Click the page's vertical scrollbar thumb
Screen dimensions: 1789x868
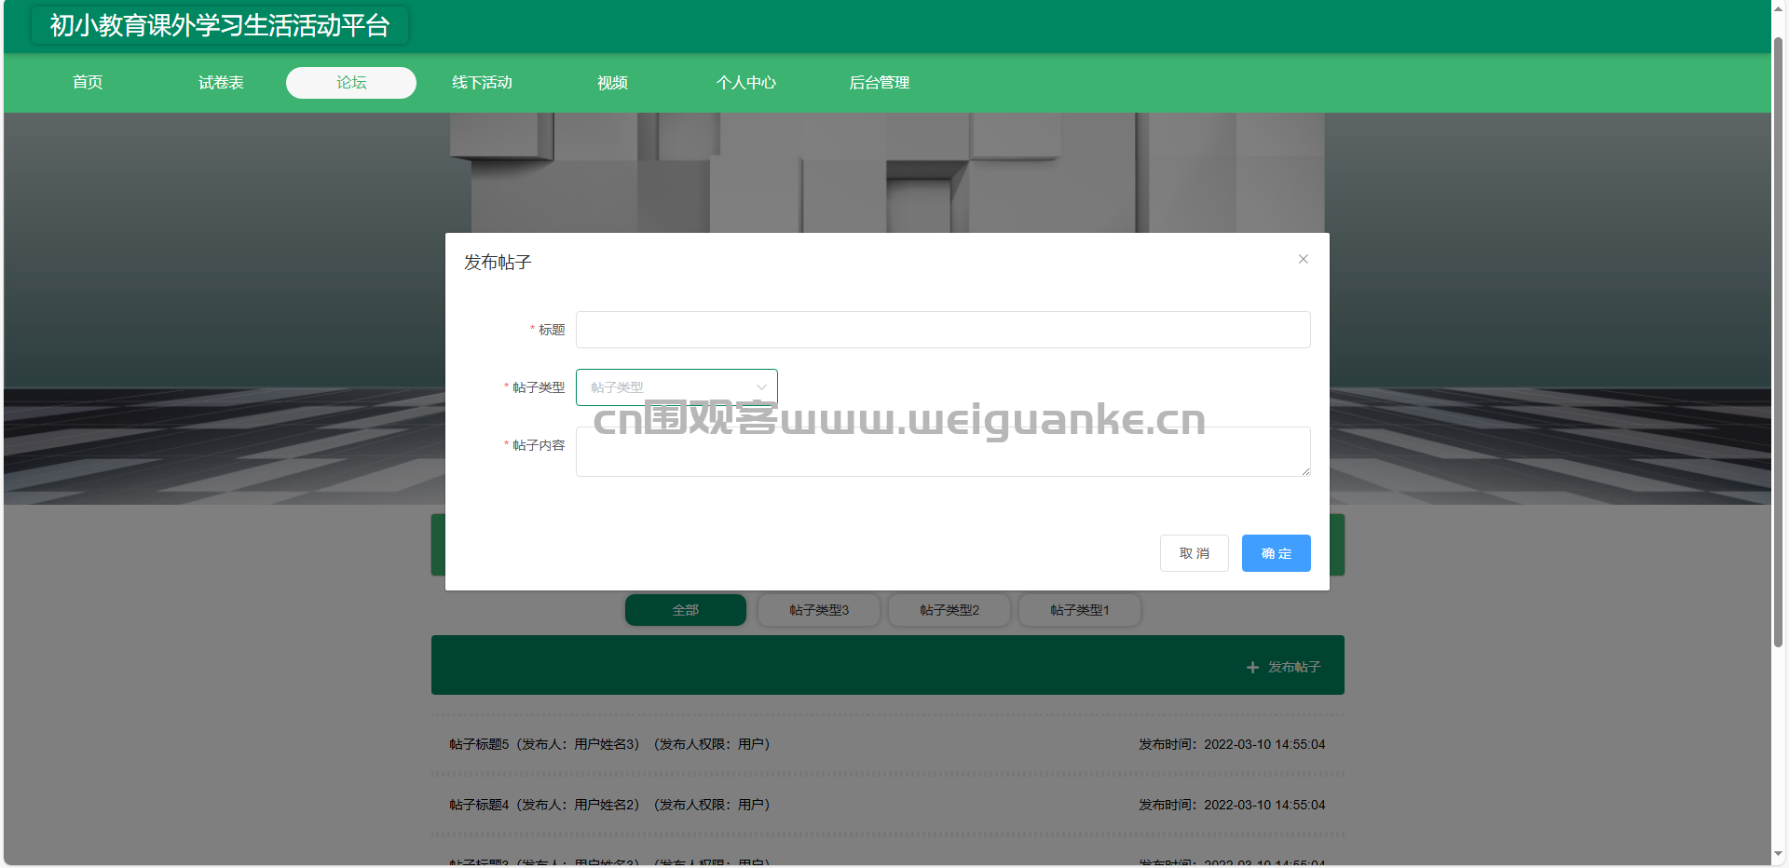1779,343
